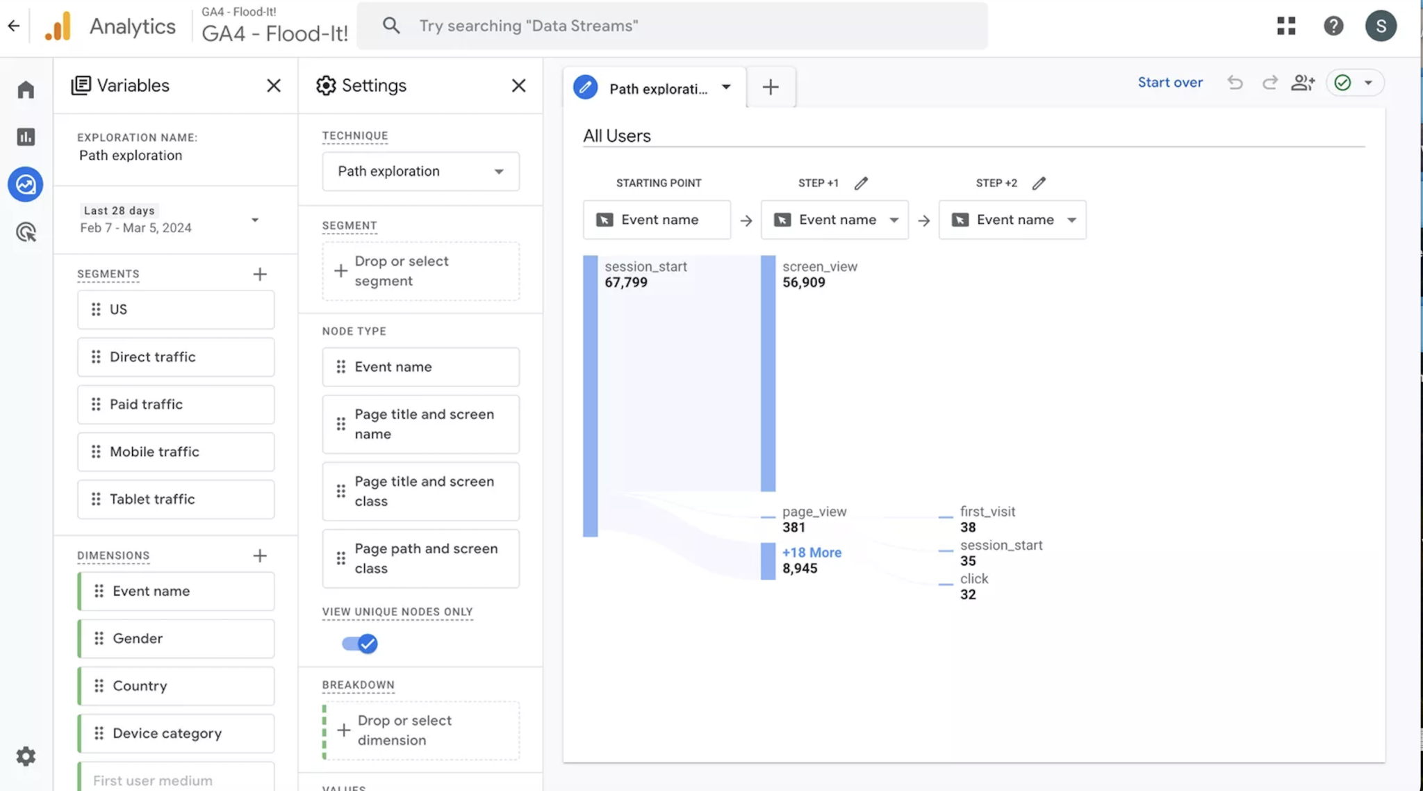The height and width of the screenshot is (791, 1423).
Task: Switch to the Path exploration tab
Action: [653, 87]
